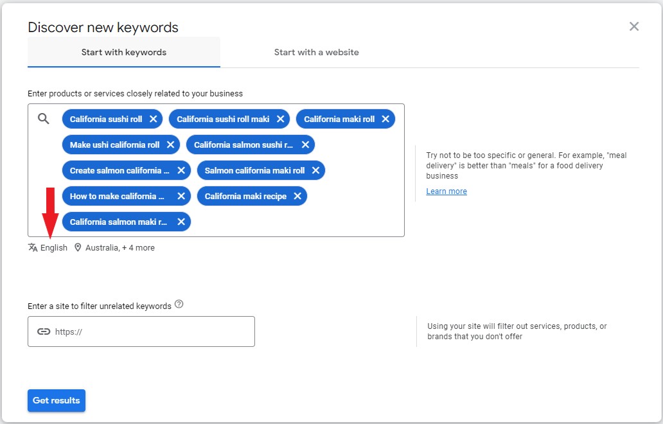Remove the 'California salmon maki r...' chip
The height and width of the screenshot is (424, 663).
181,222
